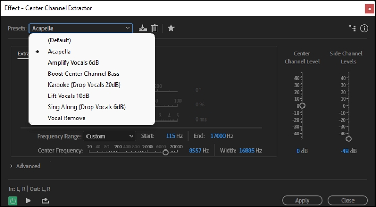Open the channel map editor icon
The height and width of the screenshot is (207, 376).
point(352,28)
